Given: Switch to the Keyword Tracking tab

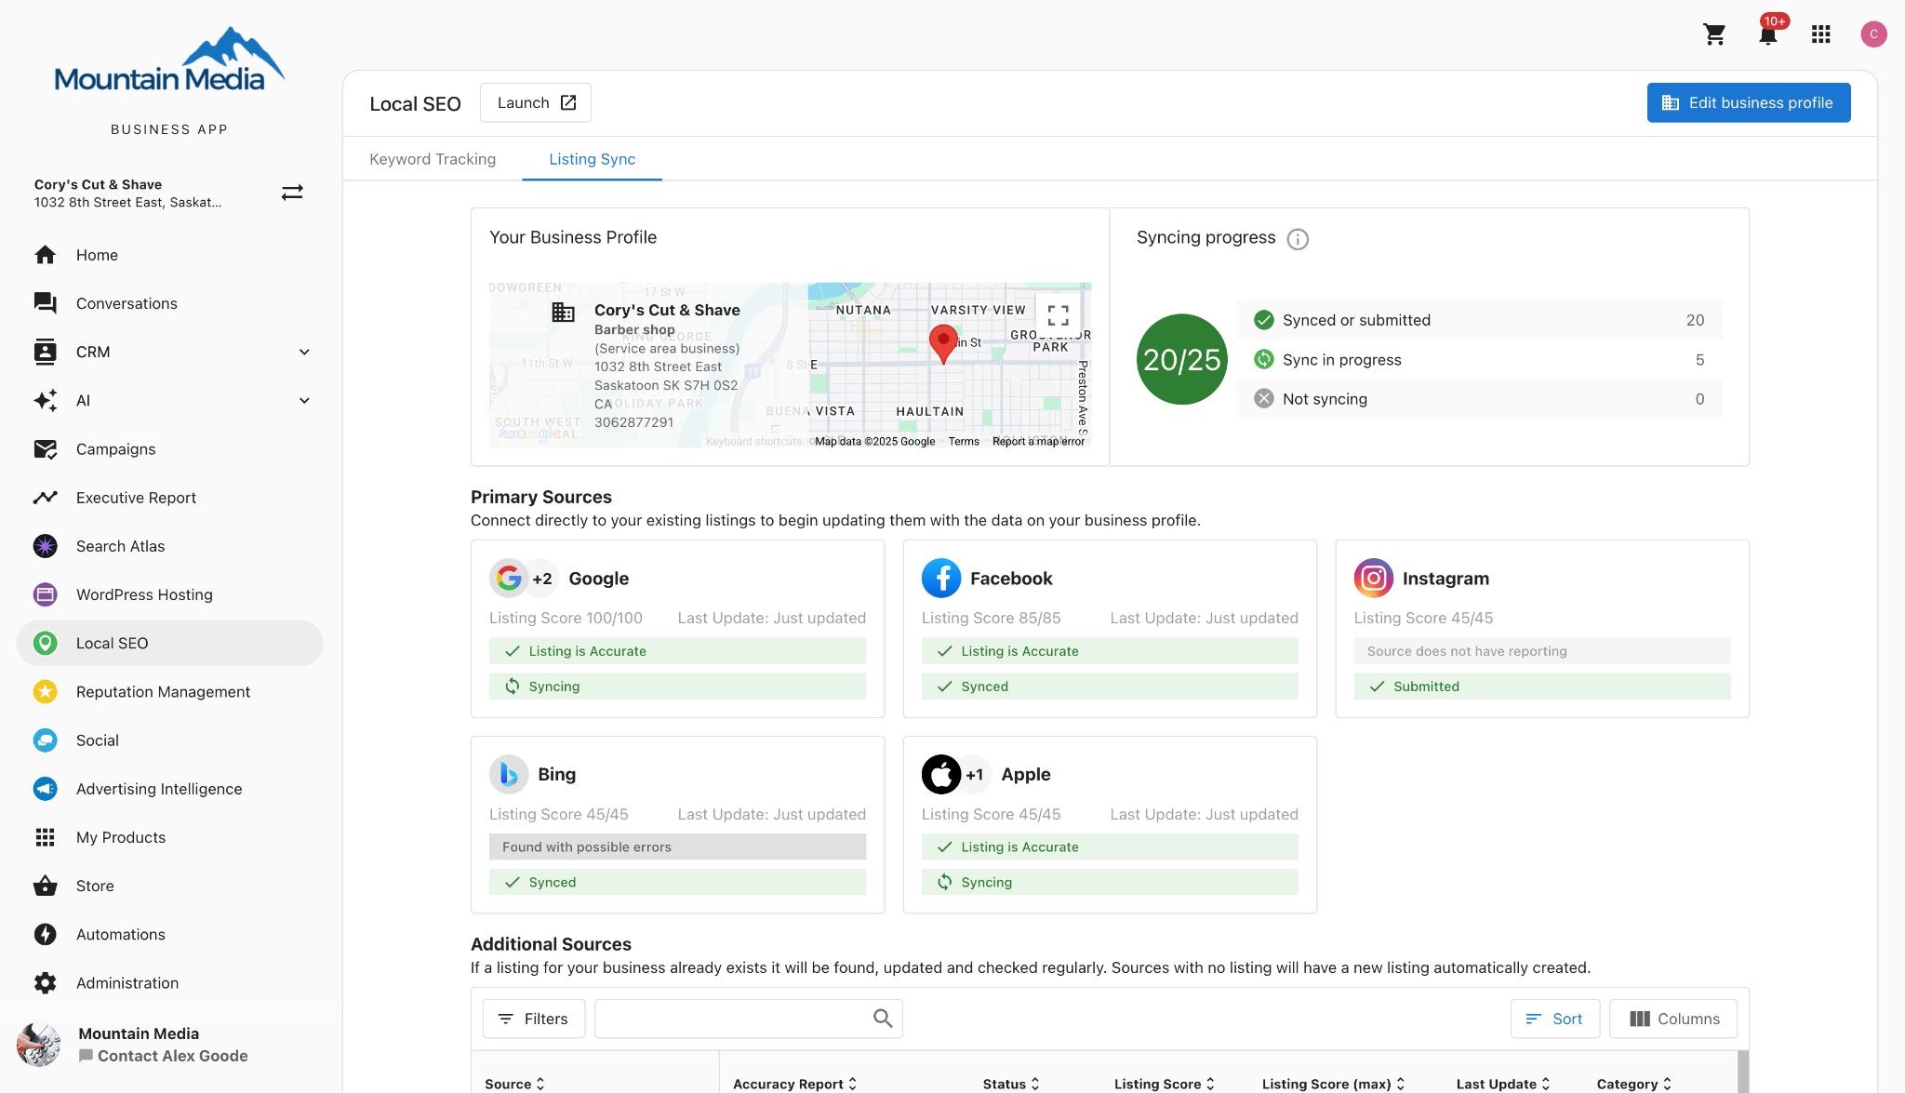Looking at the screenshot, I should coord(433,159).
